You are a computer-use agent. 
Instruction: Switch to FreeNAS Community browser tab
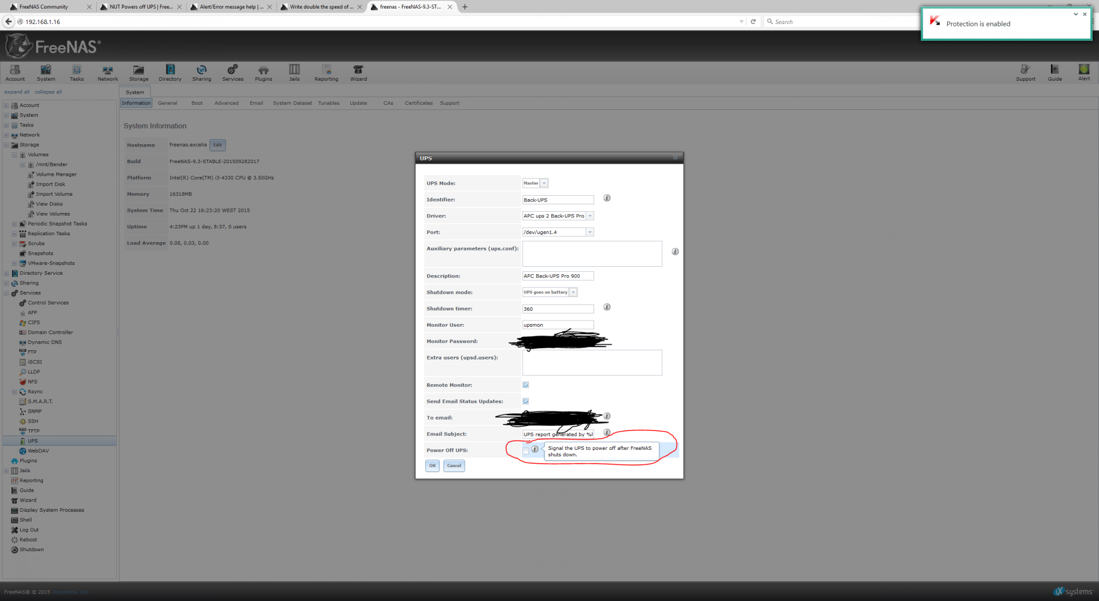click(44, 7)
